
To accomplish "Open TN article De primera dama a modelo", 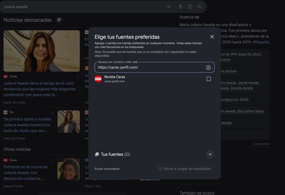I will click(x=28, y=125).
